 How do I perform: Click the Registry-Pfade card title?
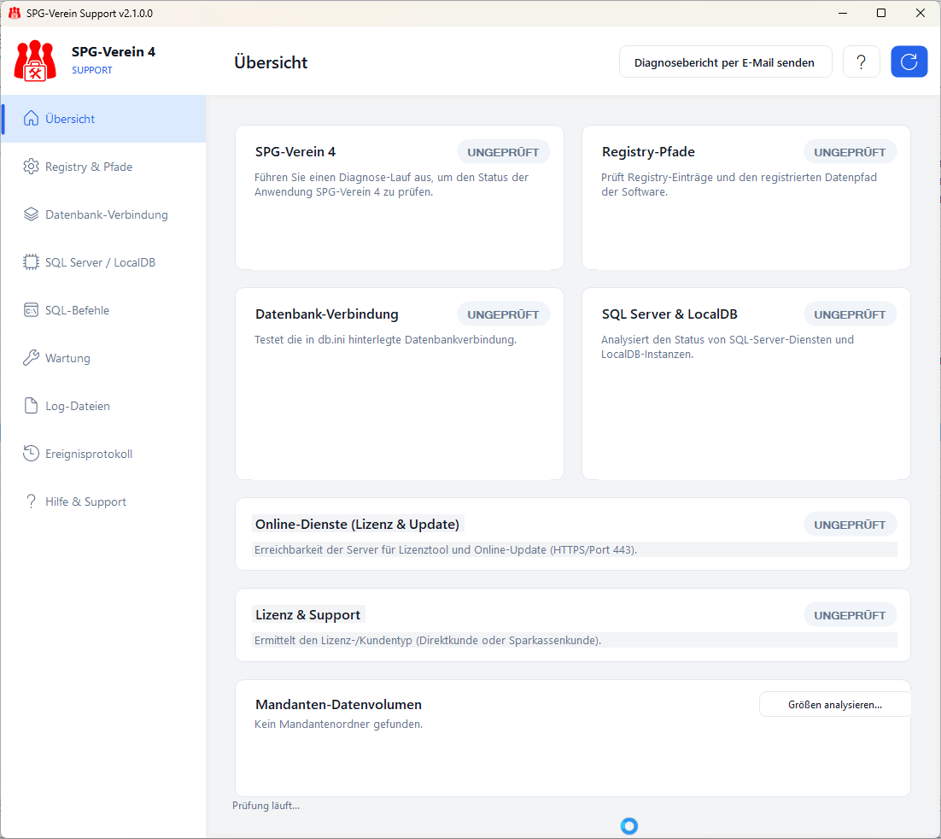[648, 152]
